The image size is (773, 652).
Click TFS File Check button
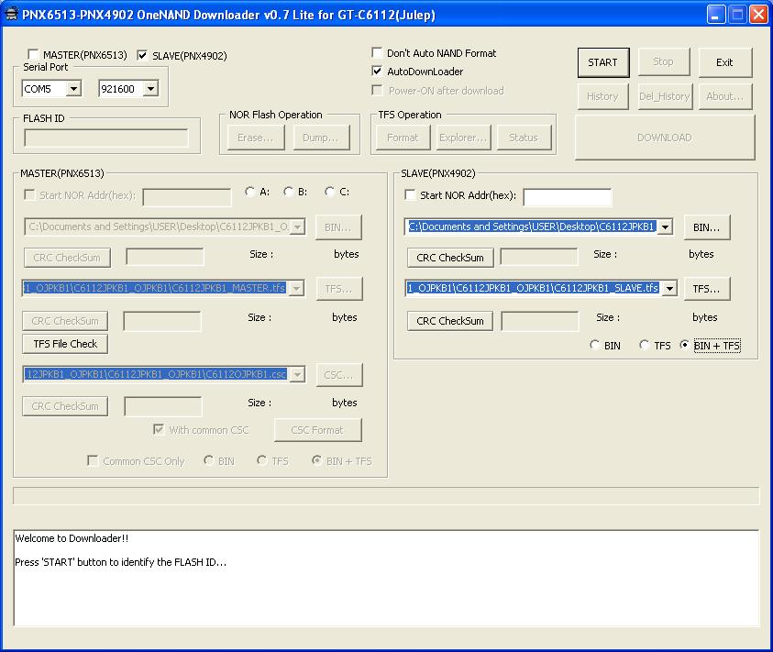pyautogui.click(x=65, y=344)
